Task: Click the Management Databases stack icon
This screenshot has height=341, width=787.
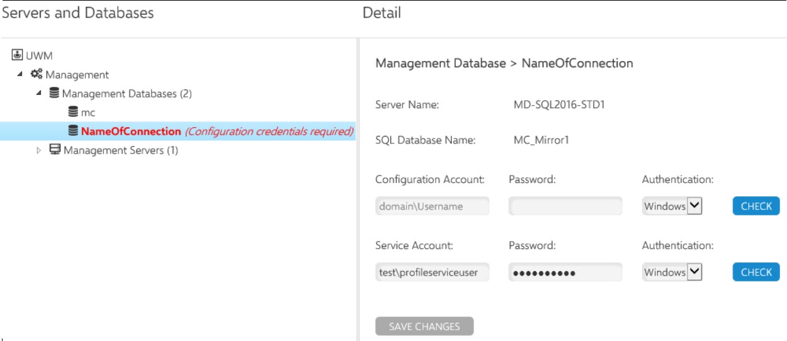Action: pyautogui.click(x=55, y=94)
